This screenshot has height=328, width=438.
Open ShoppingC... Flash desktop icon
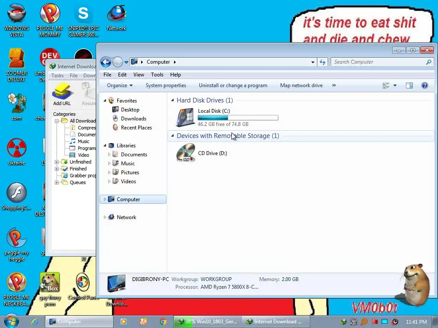coord(17,196)
